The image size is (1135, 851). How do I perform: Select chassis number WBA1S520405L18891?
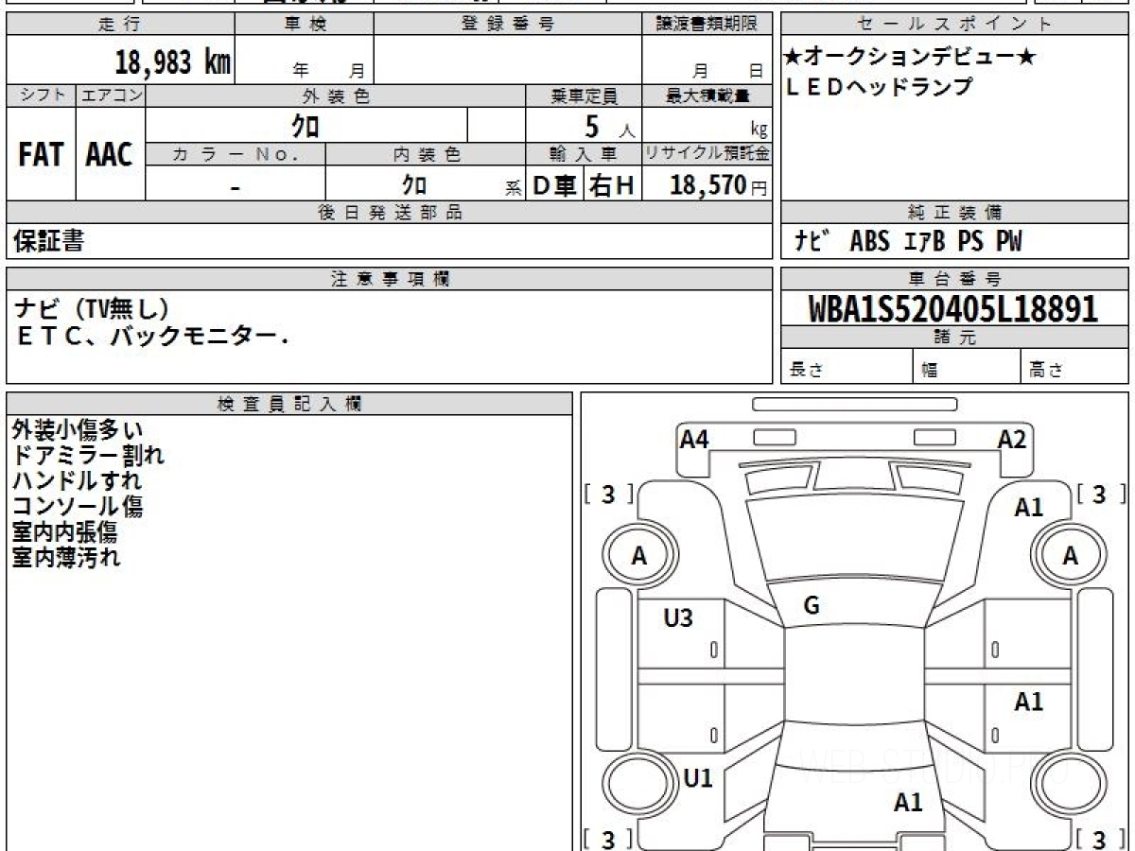click(x=953, y=308)
